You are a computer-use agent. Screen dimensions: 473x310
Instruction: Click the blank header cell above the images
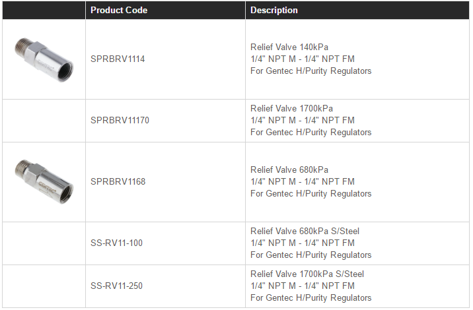(x=44, y=11)
